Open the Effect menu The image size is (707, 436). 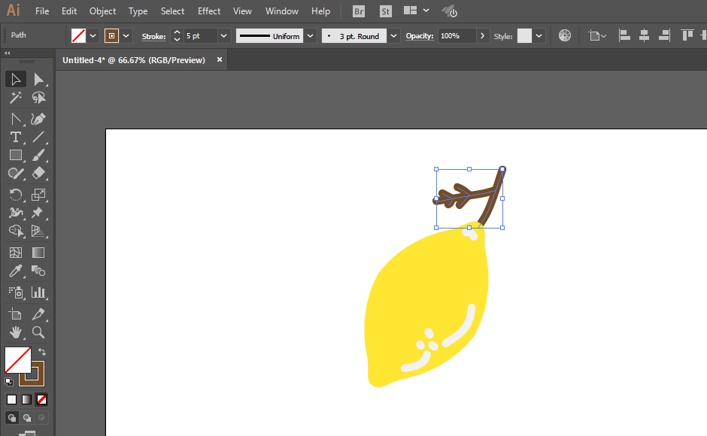click(209, 11)
